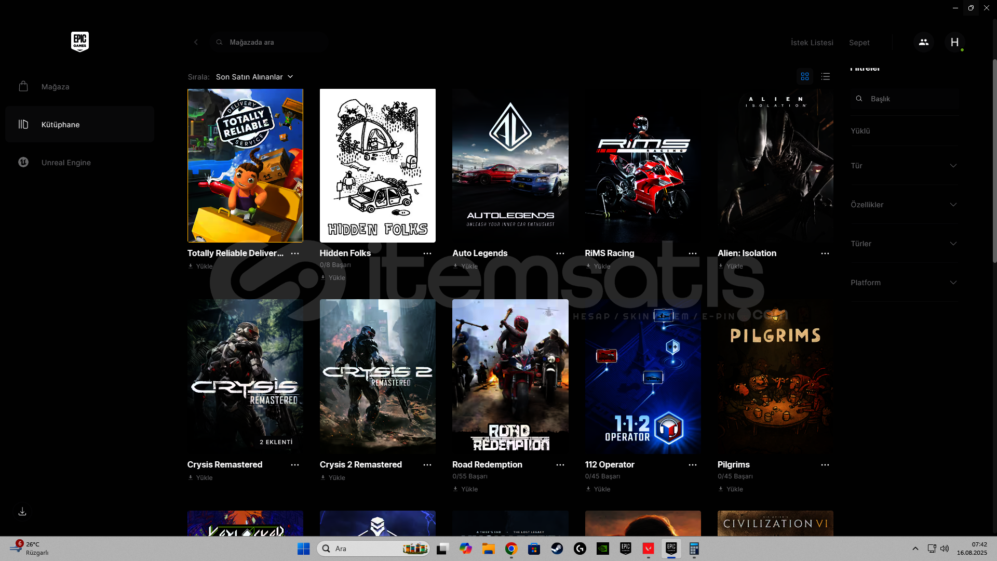This screenshot has width=997, height=561.
Task: Open Unreal Engine in sidebar
Action: pos(79,163)
